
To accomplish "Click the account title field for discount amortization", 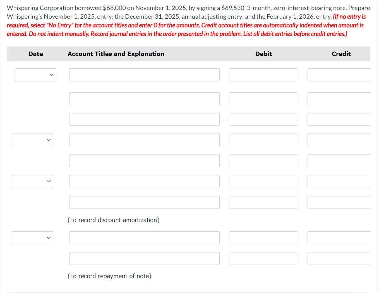I will coord(144,181).
